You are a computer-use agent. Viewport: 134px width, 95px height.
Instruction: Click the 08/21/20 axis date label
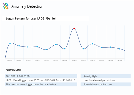point(47,60)
